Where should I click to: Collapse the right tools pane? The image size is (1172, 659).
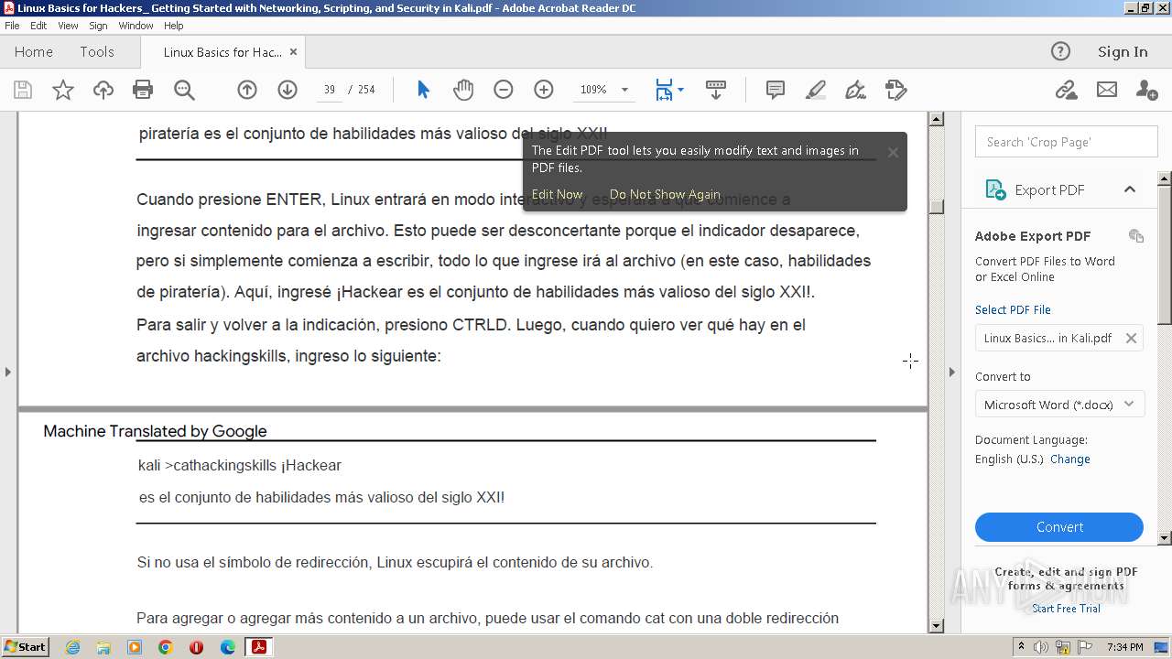pyautogui.click(x=951, y=372)
